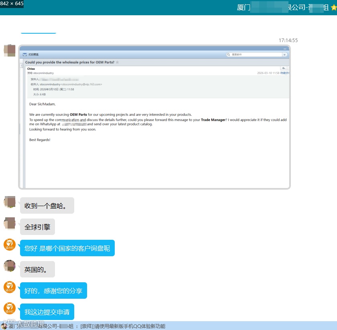Click the avatar beside '英国的。'

click(10, 266)
